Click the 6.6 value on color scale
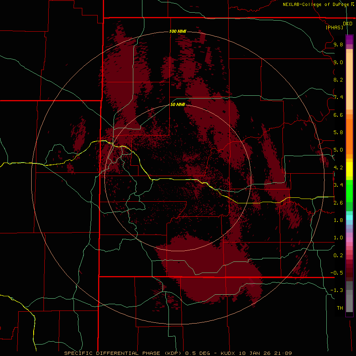 [338, 115]
